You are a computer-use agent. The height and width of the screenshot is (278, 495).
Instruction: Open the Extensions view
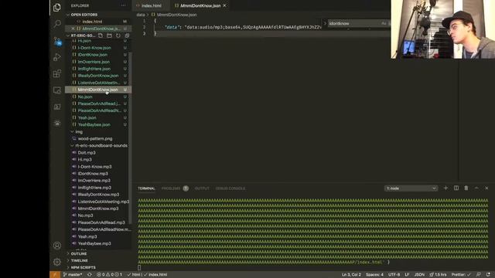pyautogui.click(x=57, y=74)
